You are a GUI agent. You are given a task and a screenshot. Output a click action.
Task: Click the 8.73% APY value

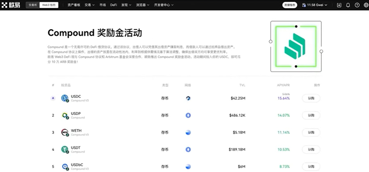(x=285, y=166)
